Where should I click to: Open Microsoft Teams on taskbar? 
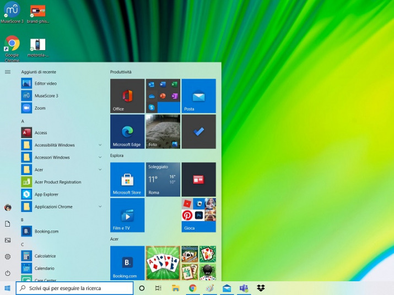click(x=244, y=288)
